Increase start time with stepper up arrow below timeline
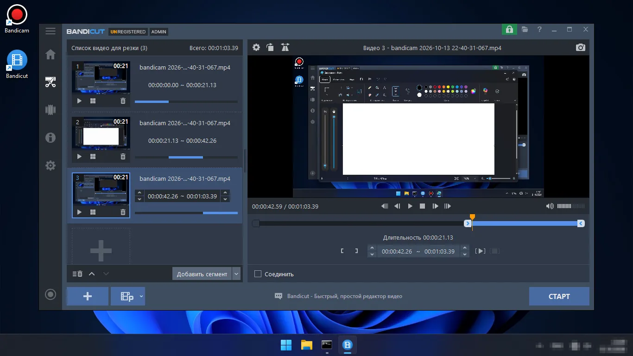The image size is (633, 356). (x=372, y=248)
